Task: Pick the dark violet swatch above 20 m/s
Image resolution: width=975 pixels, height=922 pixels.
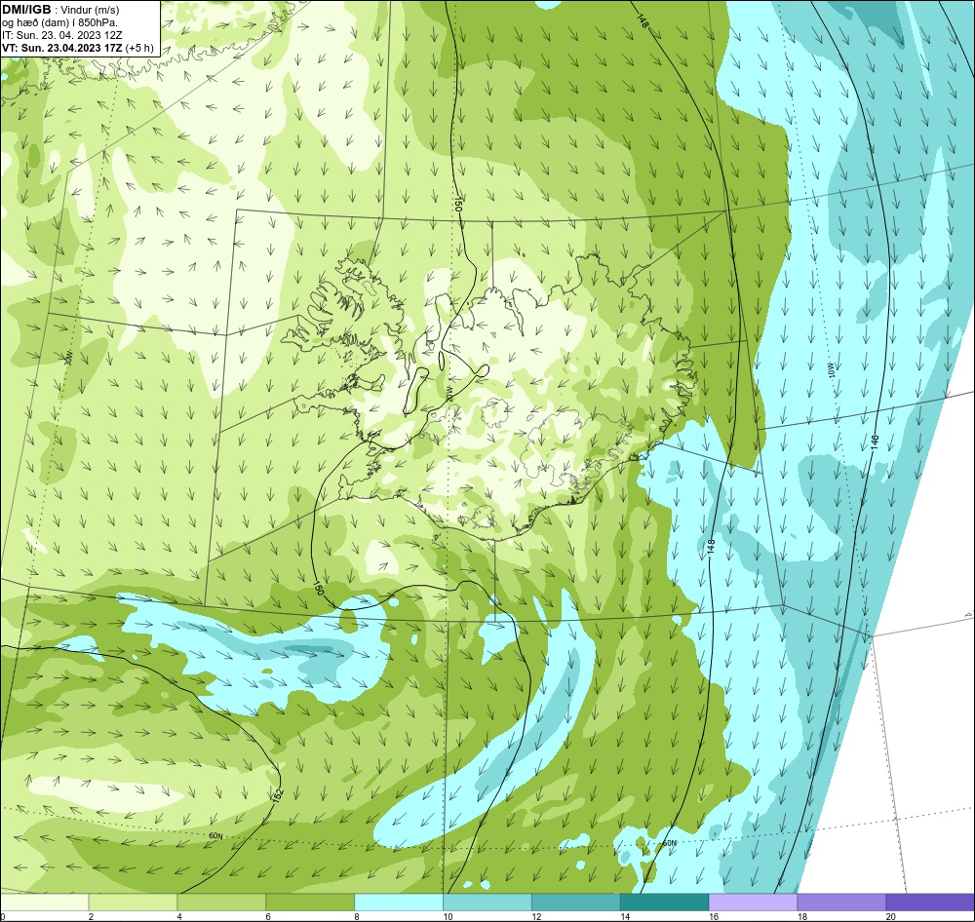Action: click(930, 902)
